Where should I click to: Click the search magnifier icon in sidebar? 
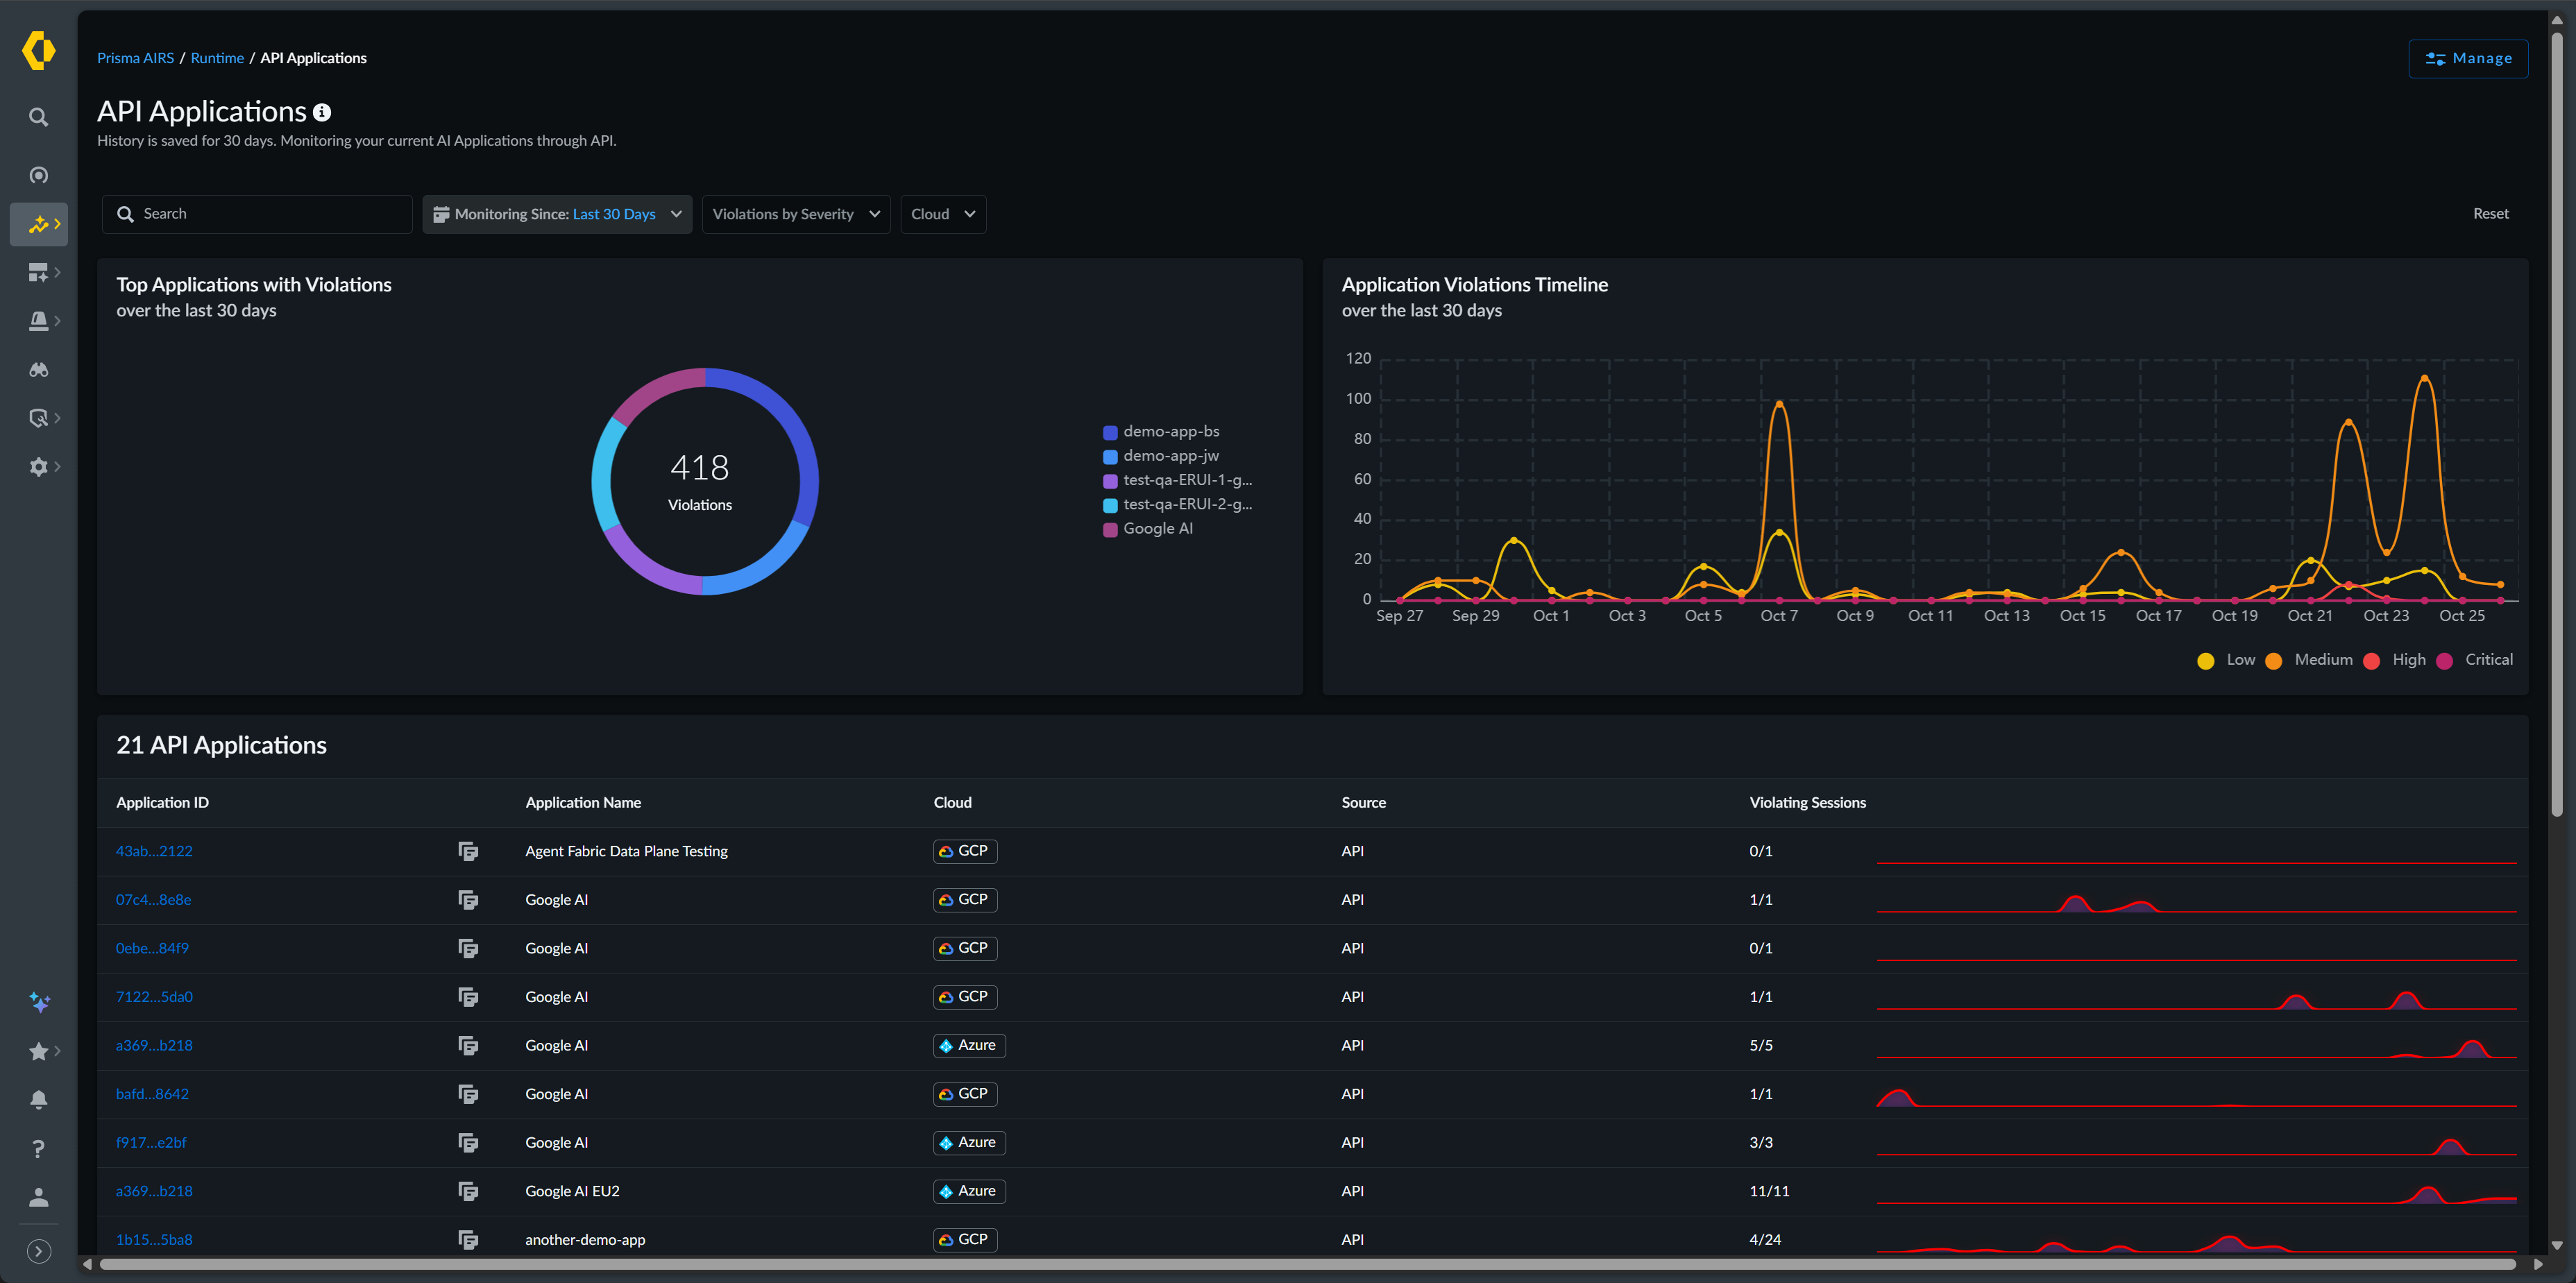point(38,117)
